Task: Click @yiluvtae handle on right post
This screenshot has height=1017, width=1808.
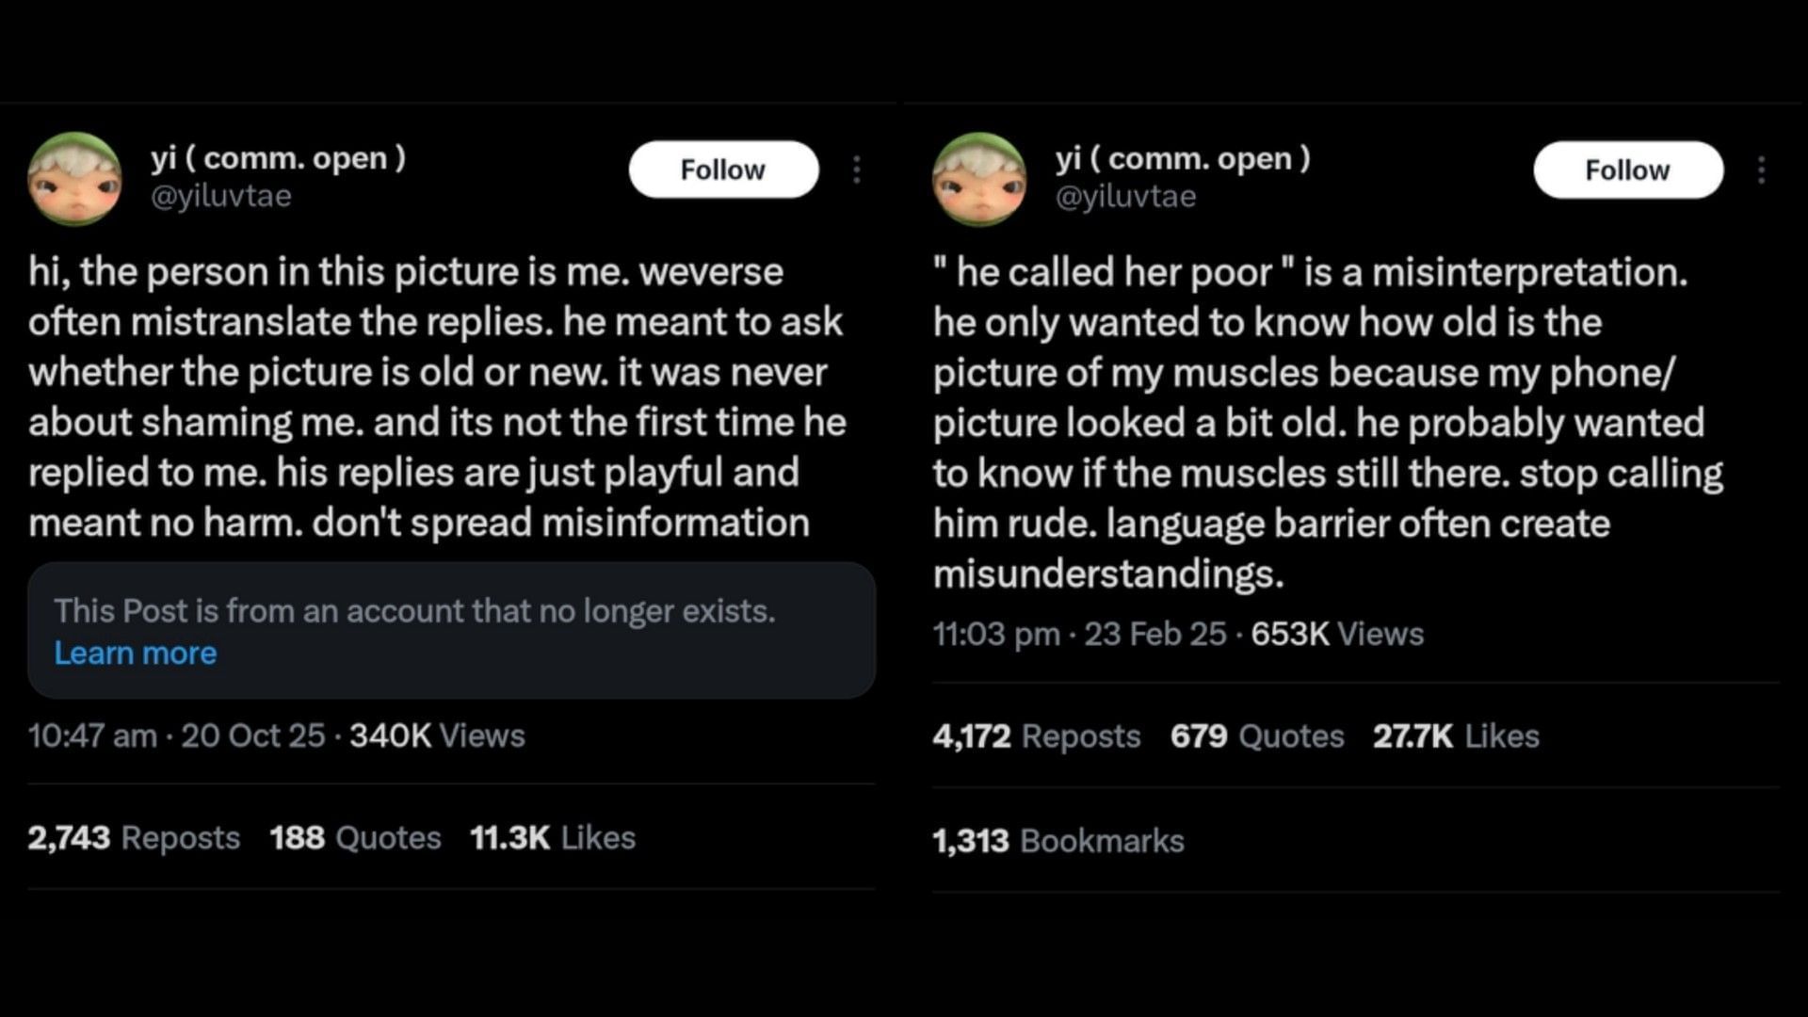Action: point(1125,196)
